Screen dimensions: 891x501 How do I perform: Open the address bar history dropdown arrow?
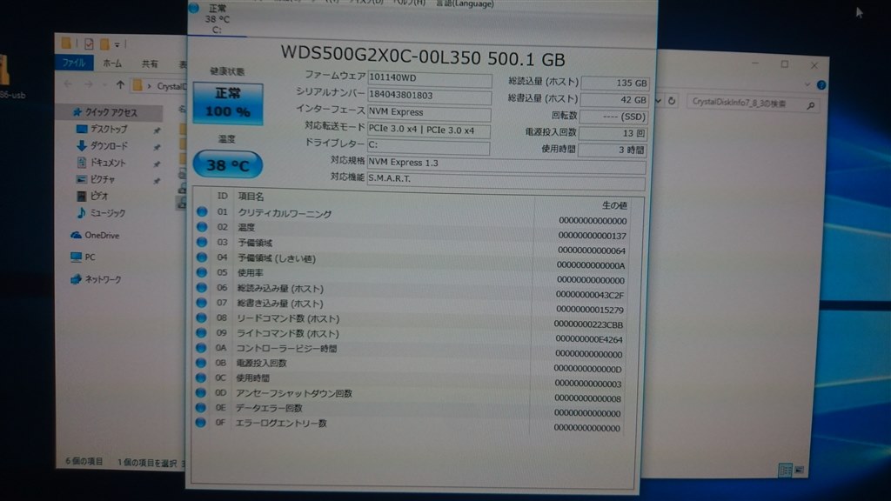tap(658, 101)
